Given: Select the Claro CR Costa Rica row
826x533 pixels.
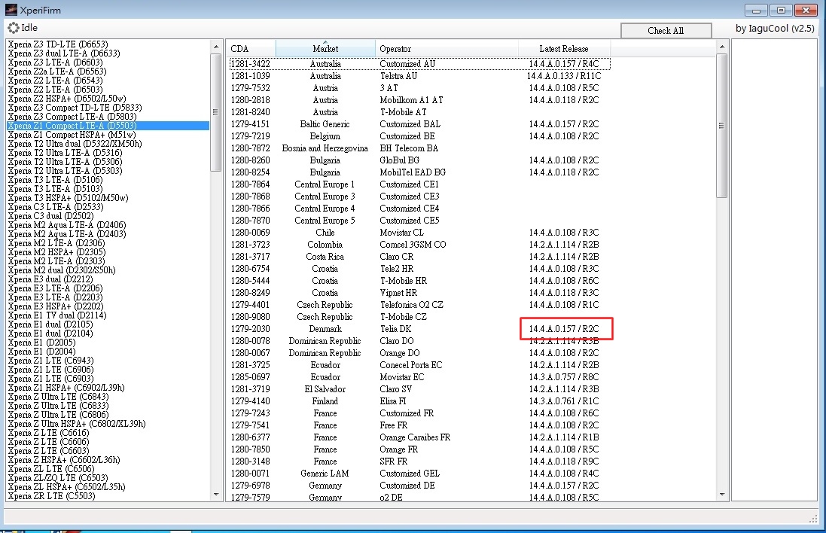Looking at the screenshot, I should 419,257.
